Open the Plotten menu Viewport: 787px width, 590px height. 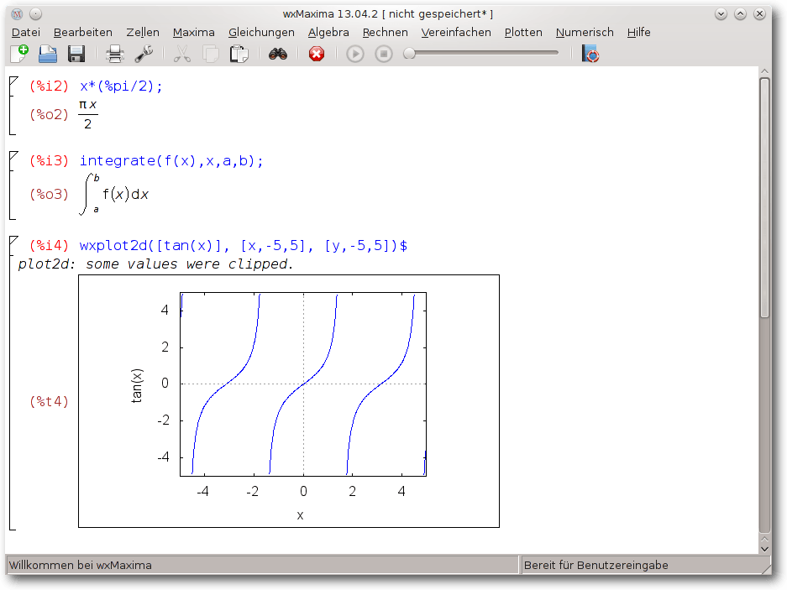click(x=523, y=32)
